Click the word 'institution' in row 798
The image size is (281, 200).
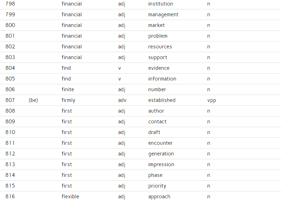tap(161, 4)
